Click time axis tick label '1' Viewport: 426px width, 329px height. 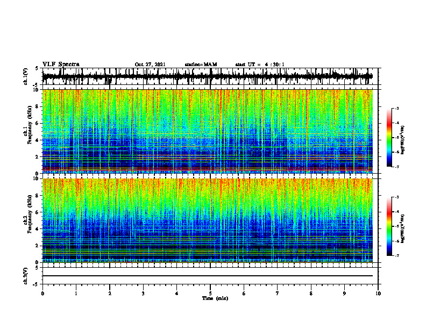pyautogui.click(x=76, y=294)
